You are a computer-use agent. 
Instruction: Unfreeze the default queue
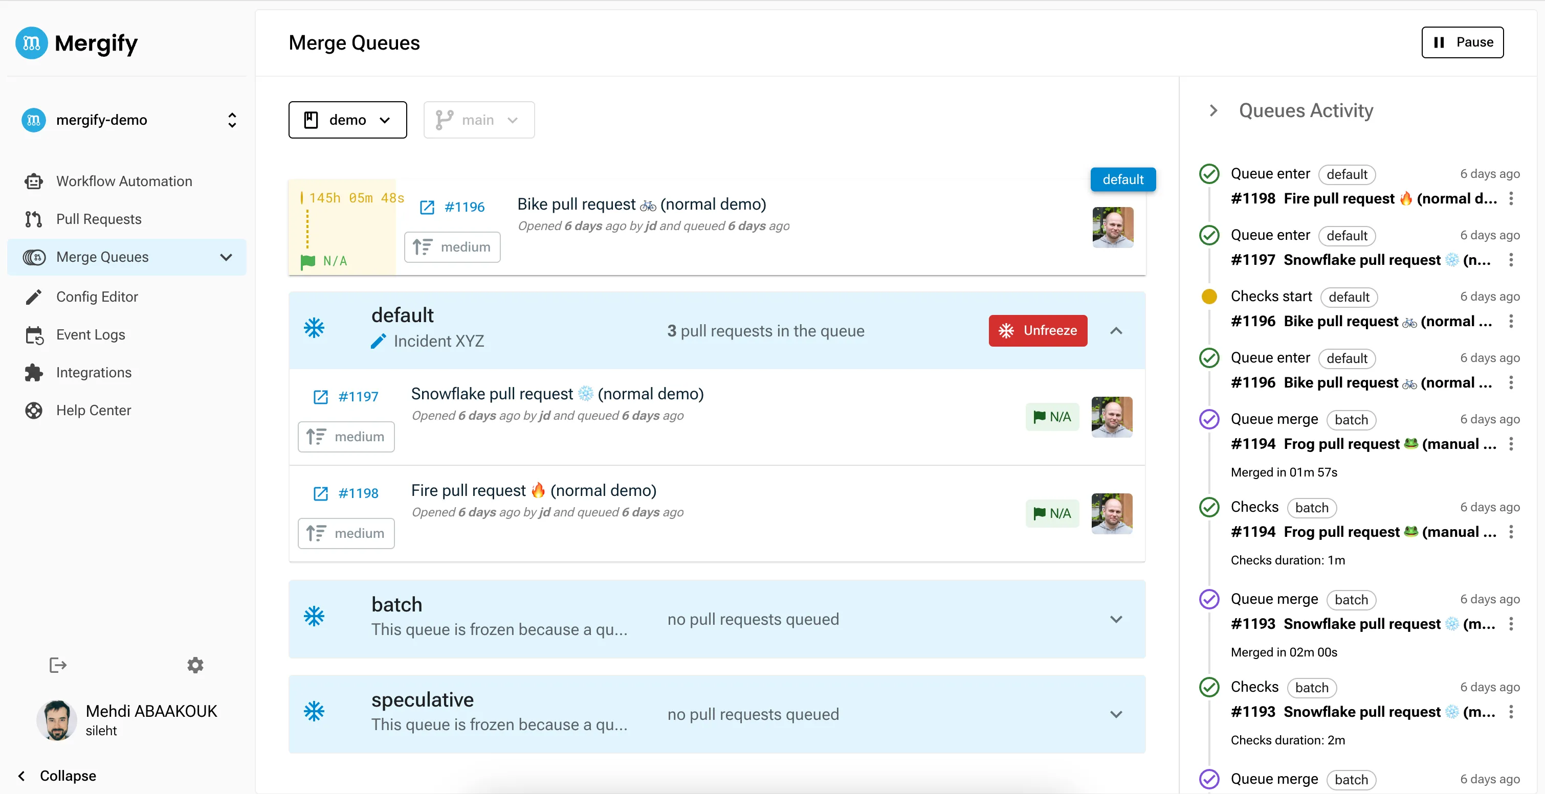[1037, 331]
